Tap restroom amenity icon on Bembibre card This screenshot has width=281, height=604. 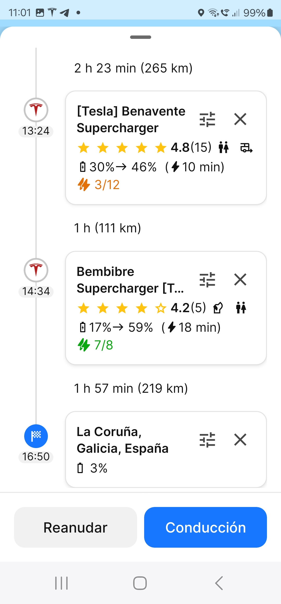point(241,307)
